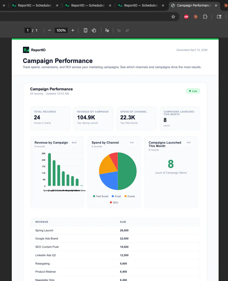The width and height of the screenshot is (228, 281).
Task: Open the browser Extensions puzzle menu
Action: pos(205,17)
